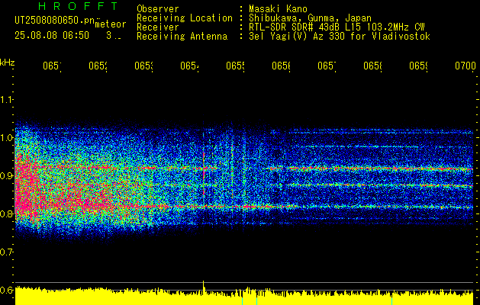Click the 0.6 kHz axis tick label

click(6, 290)
